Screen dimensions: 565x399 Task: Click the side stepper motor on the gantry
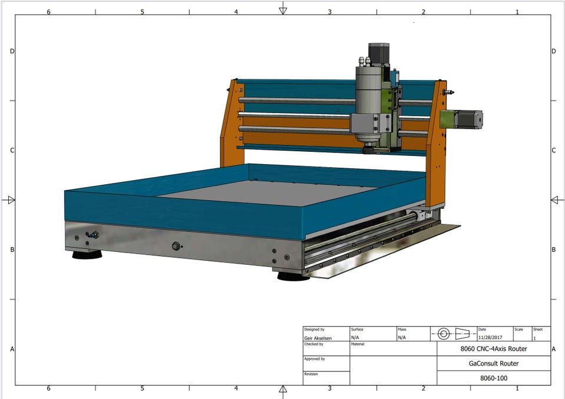coord(468,119)
